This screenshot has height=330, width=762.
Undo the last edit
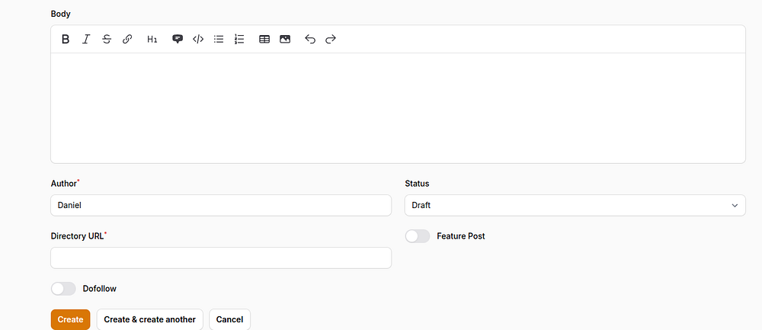point(310,39)
